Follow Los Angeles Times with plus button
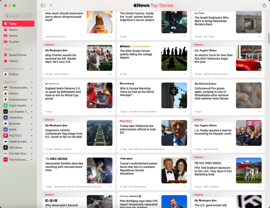Screen dimensions: 270x208 click(x=31, y=112)
